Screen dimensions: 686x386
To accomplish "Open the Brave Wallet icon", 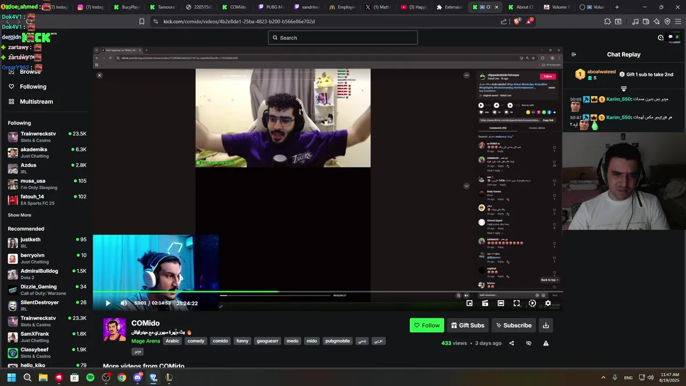I will [x=646, y=21].
